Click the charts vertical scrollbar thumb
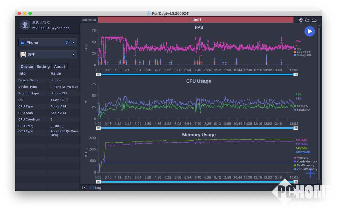337x211 pixels. coord(319,103)
